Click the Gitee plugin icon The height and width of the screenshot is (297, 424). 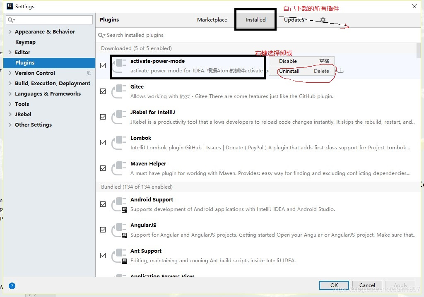coord(119,91)
